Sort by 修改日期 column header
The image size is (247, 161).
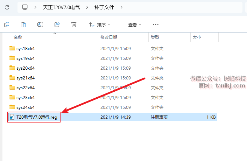(108, 37)
